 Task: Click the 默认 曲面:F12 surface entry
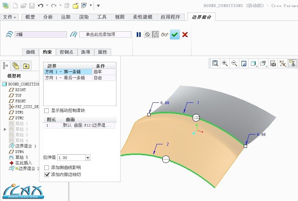pos(88,125)
